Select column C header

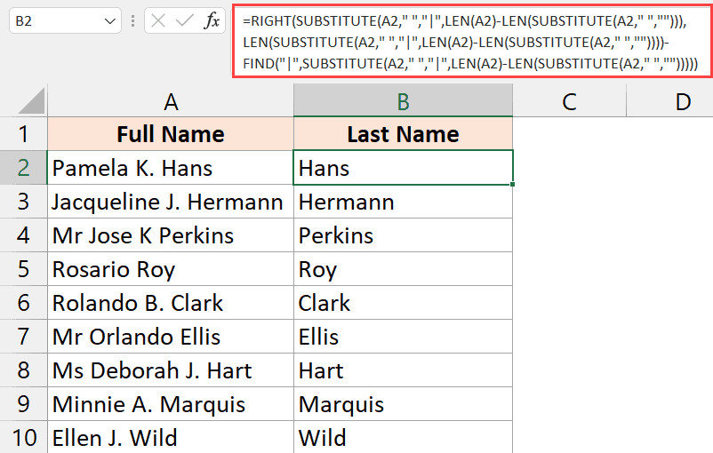pos(569,102)
